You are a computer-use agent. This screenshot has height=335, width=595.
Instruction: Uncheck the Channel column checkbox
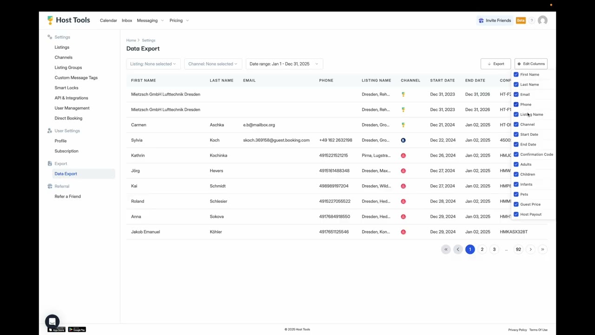pyautogui.click(x=516, y=124)
